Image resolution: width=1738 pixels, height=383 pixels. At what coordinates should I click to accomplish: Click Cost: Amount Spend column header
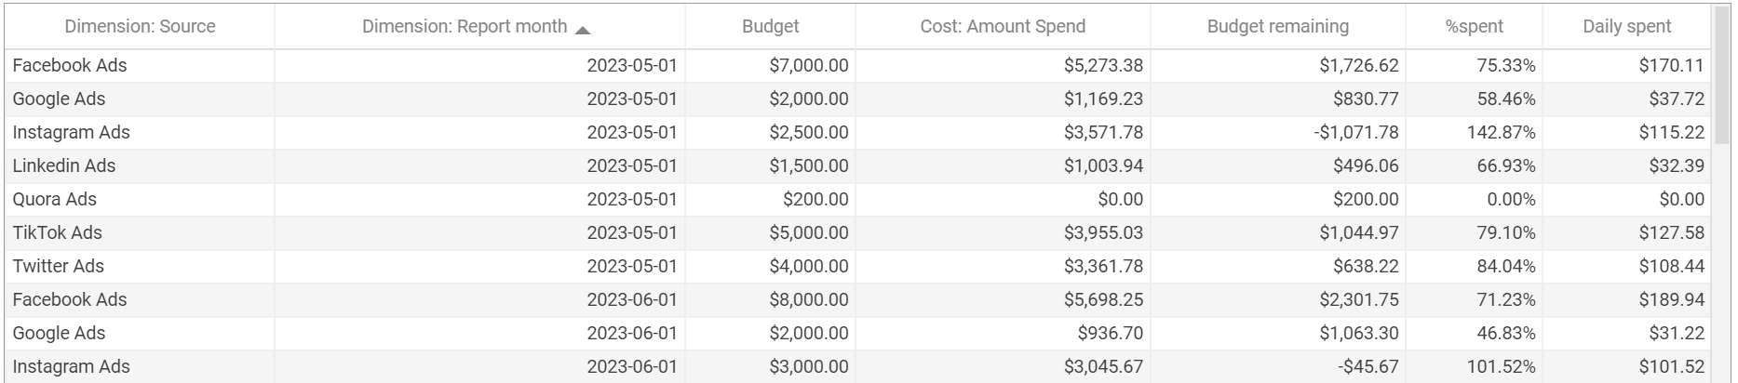pyautogui.click(x=1002, y=27)
